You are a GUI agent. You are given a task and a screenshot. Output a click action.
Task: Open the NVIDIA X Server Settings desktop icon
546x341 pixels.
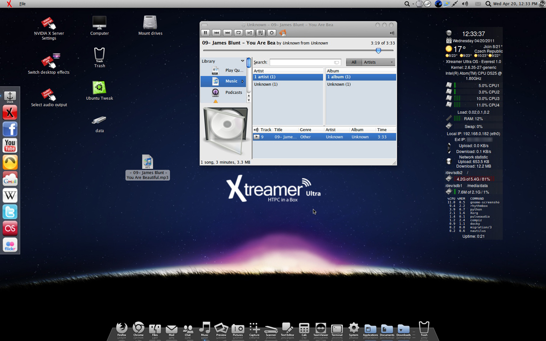point(49,29)
